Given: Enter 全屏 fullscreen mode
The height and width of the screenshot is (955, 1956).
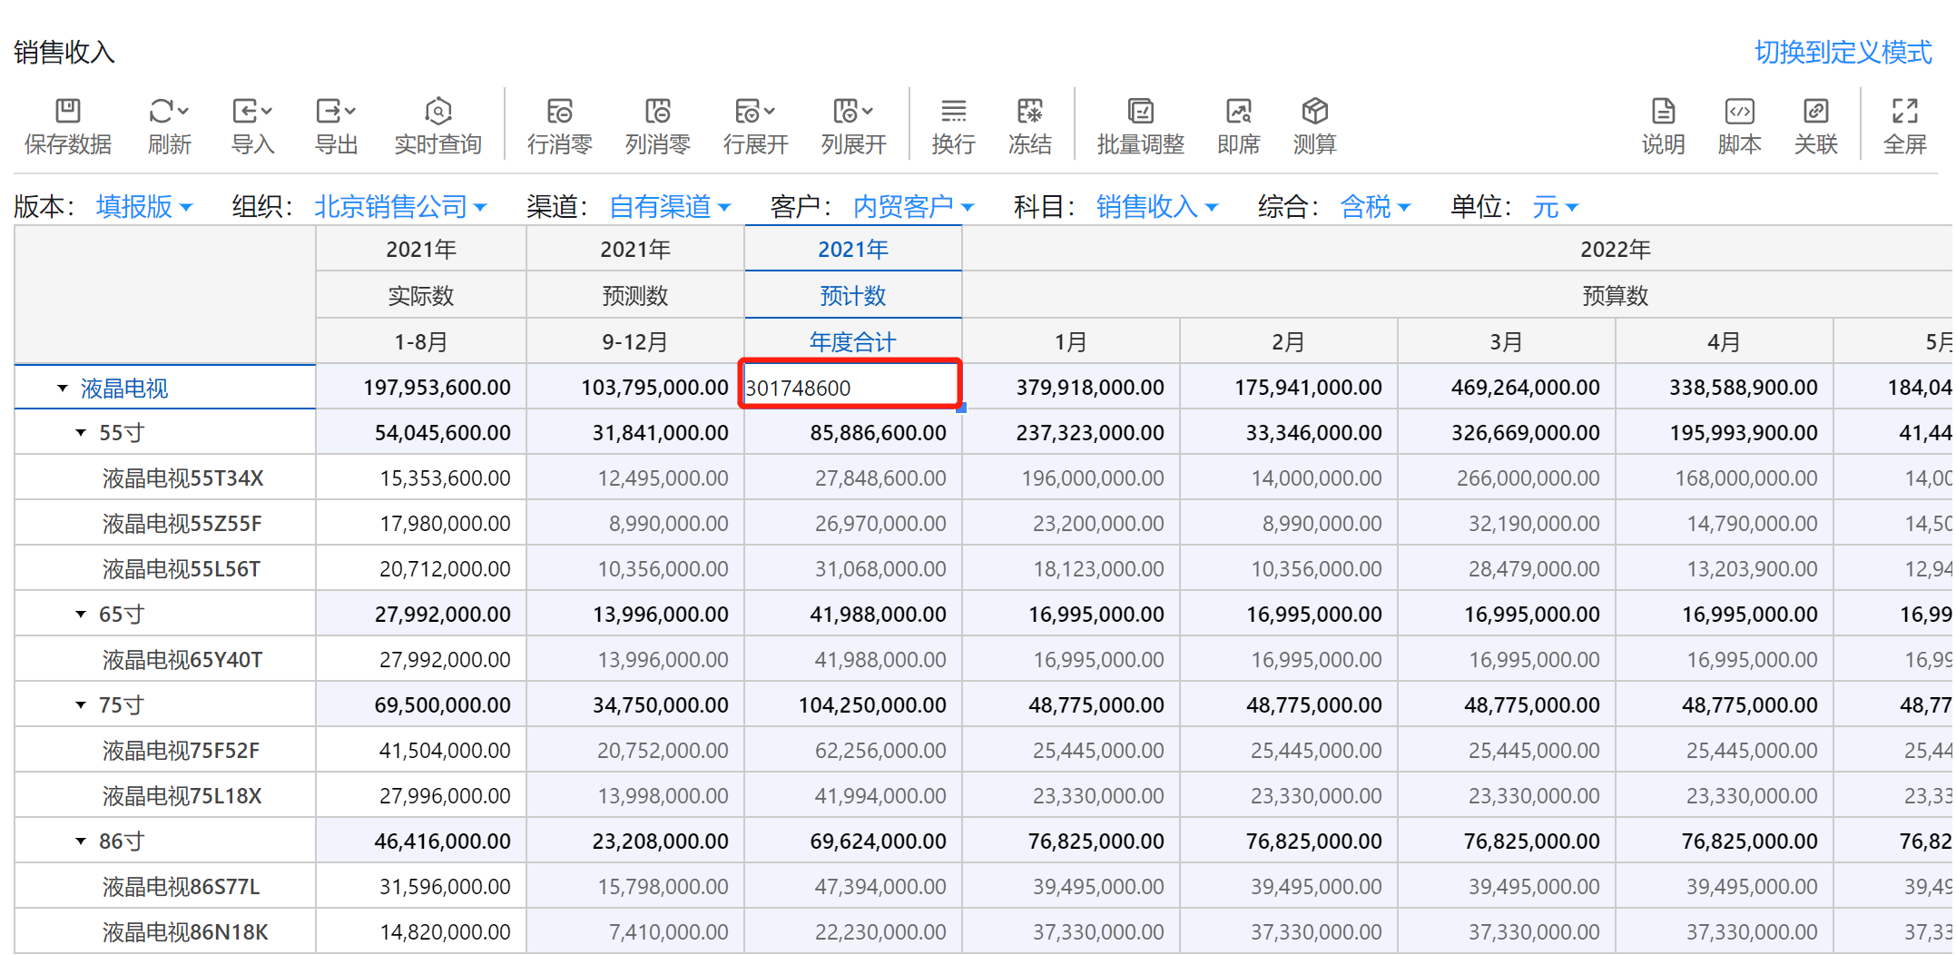Looking at the screenshot, I should pos(1904,112).
